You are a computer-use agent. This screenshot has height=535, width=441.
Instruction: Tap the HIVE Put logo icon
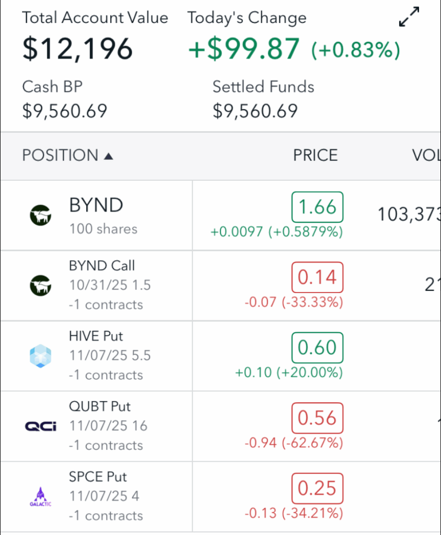coord(41,356)
